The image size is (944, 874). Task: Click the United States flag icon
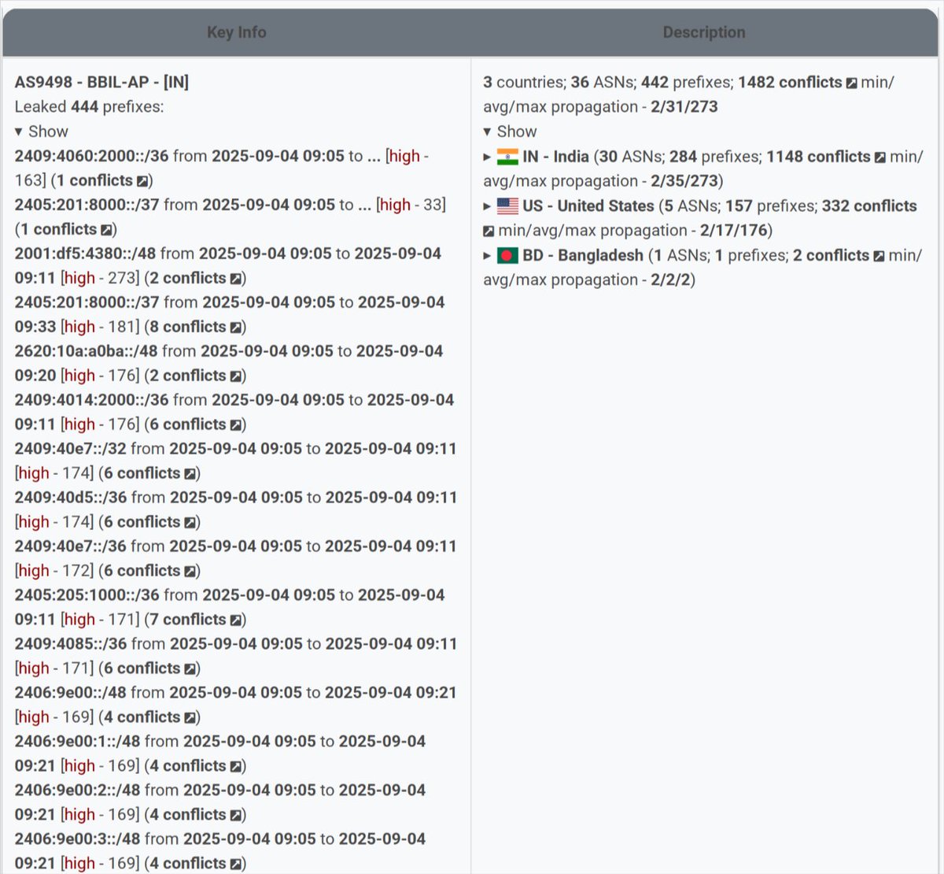point(507,206)
